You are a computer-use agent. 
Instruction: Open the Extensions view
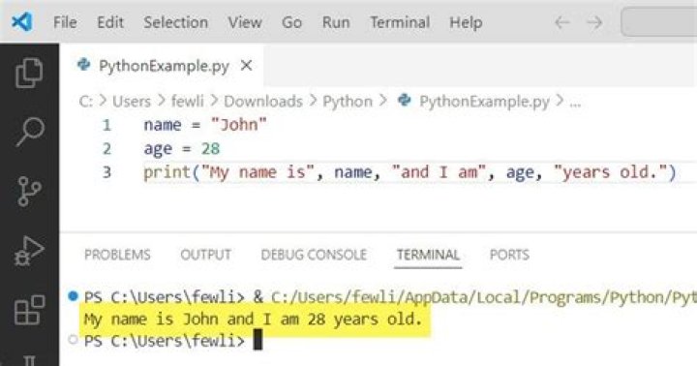(30, 310)
